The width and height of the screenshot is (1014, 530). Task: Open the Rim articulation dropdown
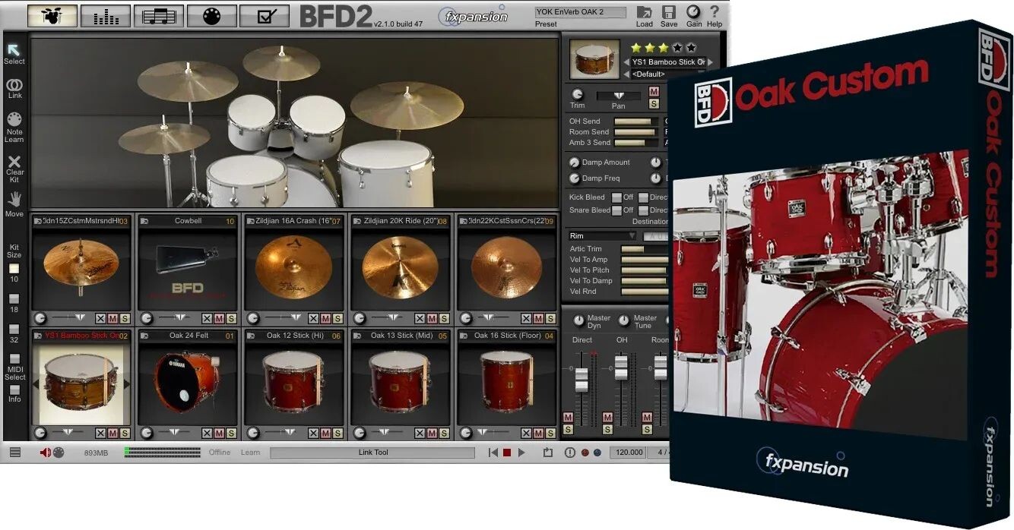pyautogui.click(x=602, y=236)
